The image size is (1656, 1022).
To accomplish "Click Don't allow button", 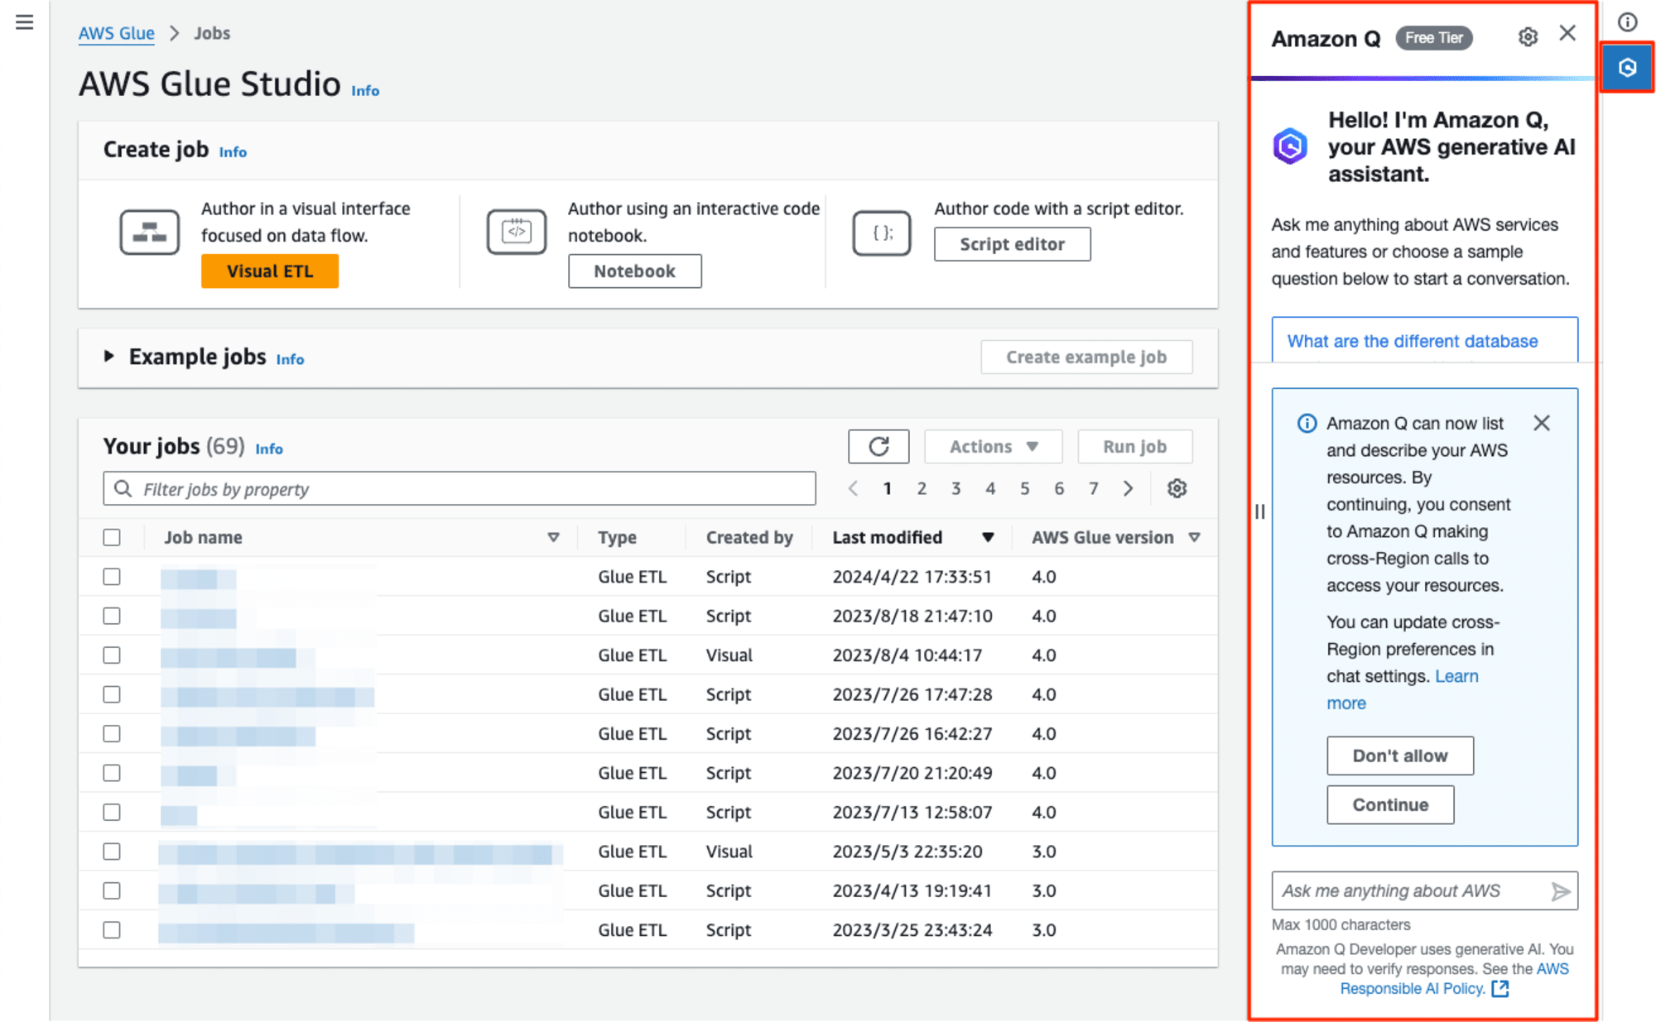I will tap(1399, 756).
